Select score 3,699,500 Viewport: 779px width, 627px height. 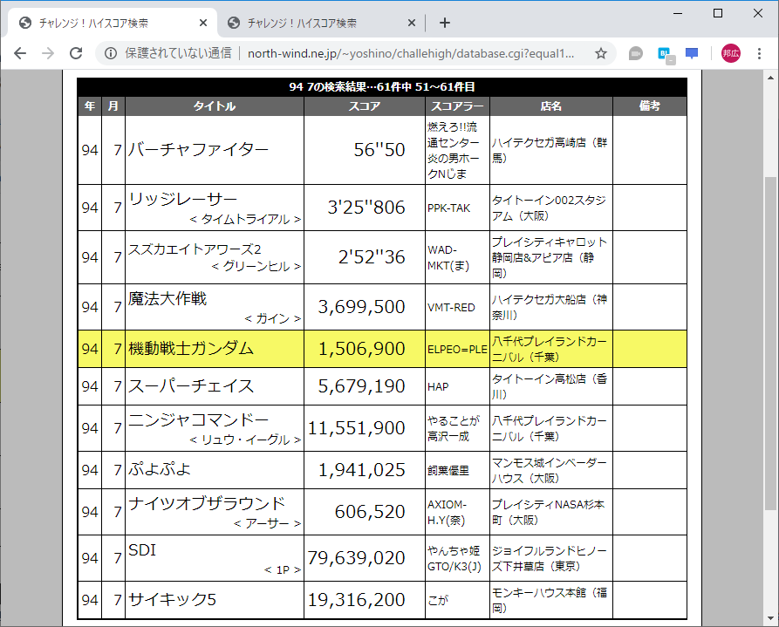[361, 307]
